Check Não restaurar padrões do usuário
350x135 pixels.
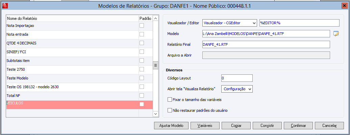pos(170,110)
